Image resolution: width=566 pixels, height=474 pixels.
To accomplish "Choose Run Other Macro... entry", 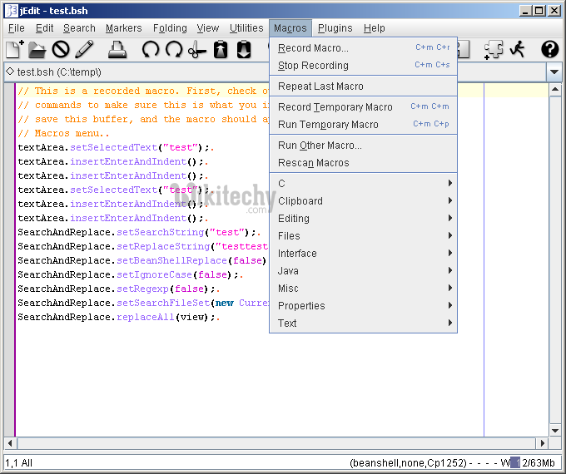I will (364, 146).
